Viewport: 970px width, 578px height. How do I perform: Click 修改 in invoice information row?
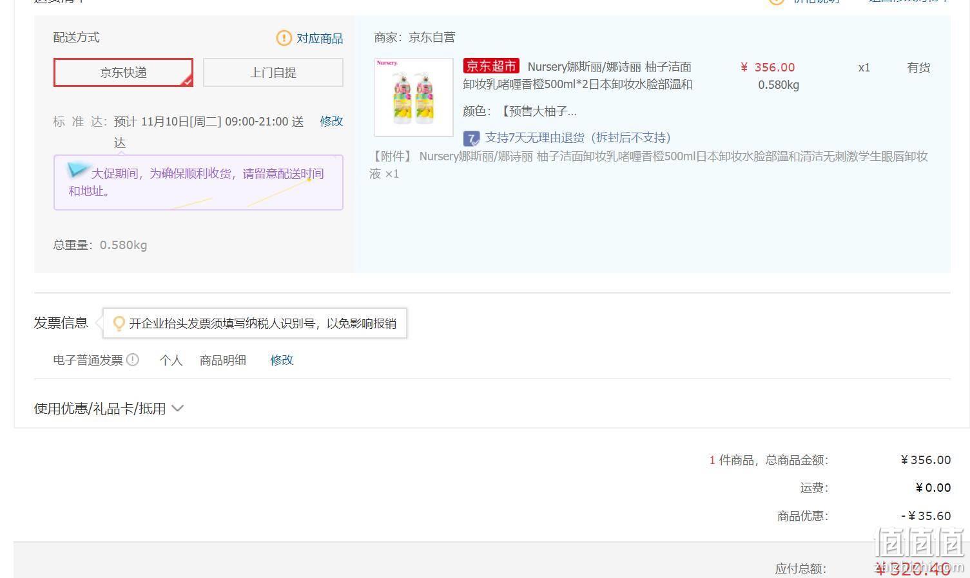point(282,360)
